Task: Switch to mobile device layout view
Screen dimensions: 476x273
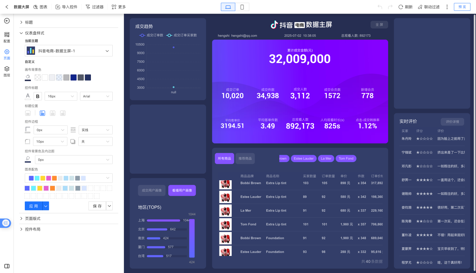Action: (x=242, y=7)
